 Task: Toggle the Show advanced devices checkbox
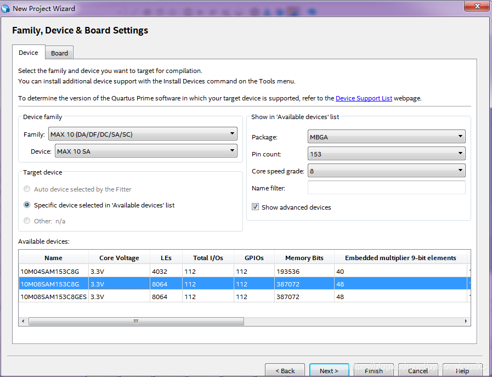point(256,207)
